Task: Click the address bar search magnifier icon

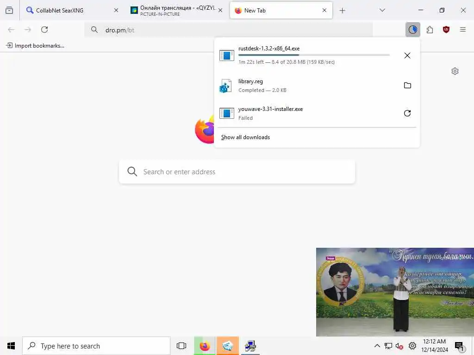Action: pyautogui.click(x=94, y=30)
